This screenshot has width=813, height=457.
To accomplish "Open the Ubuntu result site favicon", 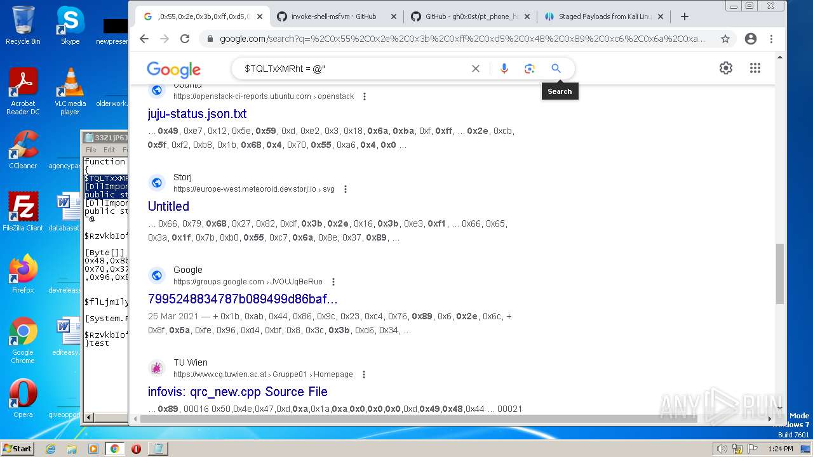I will pyautogui.click(x=157, y=90).
